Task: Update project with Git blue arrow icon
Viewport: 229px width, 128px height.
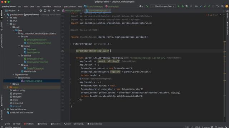Action: pyautogui.click(x=201, y=6)
